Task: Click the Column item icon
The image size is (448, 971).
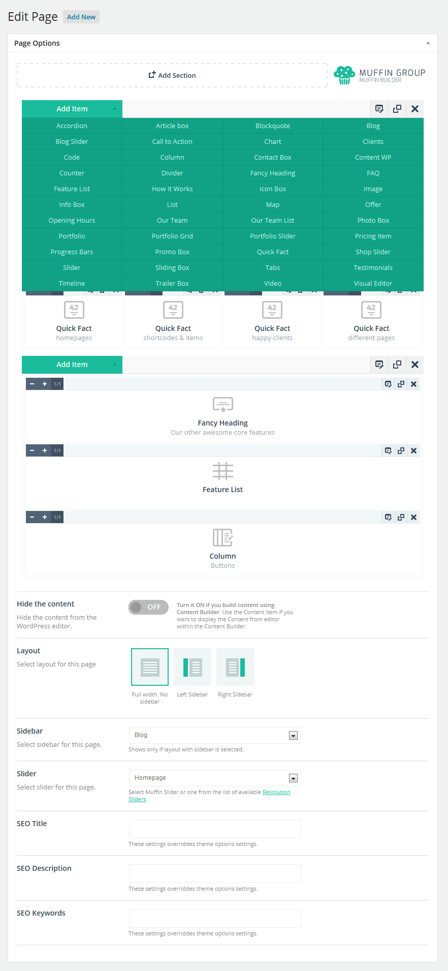Action: coord(223,537)
